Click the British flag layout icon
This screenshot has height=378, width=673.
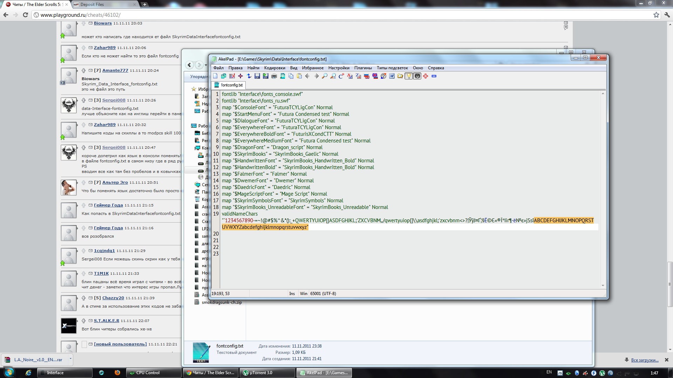click(x=375, y=76)
